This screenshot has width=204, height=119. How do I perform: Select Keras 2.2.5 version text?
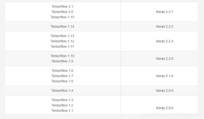[x=164, y=27]
